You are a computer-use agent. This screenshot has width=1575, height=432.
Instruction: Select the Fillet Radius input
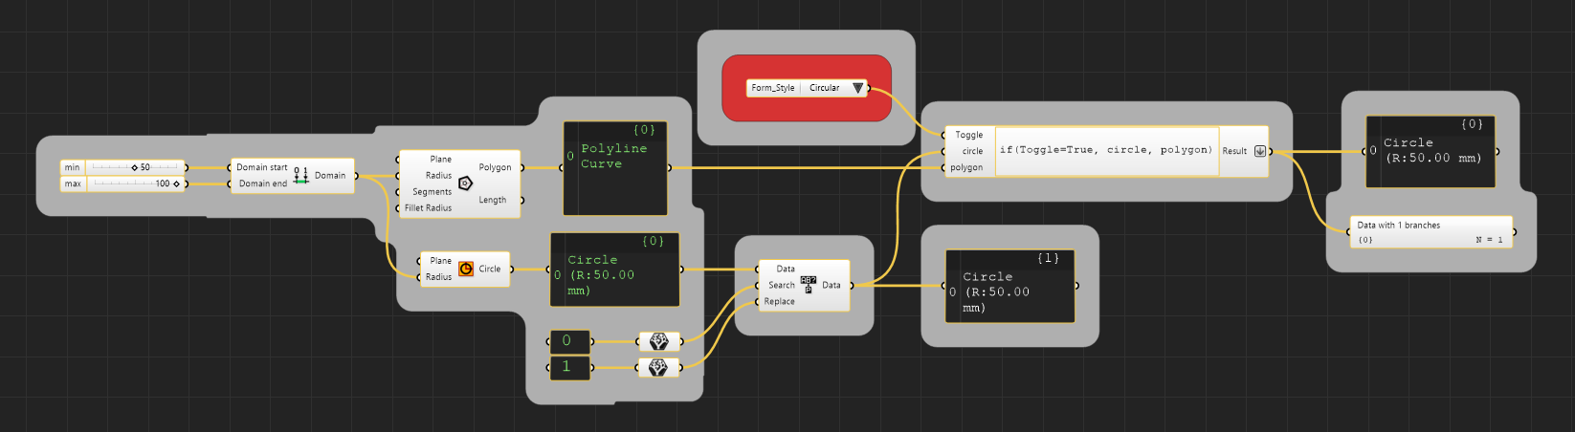click(428, 208)
